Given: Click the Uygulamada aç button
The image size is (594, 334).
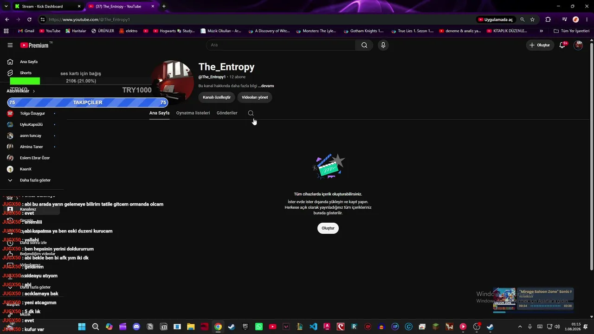Looking at the screenshot, I should pos(495,19).
